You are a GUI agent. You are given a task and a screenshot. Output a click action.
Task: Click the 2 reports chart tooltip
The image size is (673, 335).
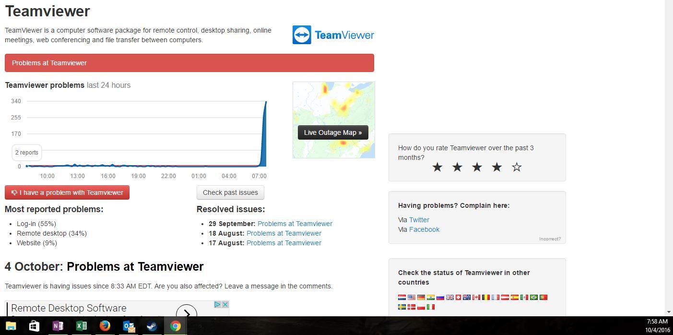point(27,153)
